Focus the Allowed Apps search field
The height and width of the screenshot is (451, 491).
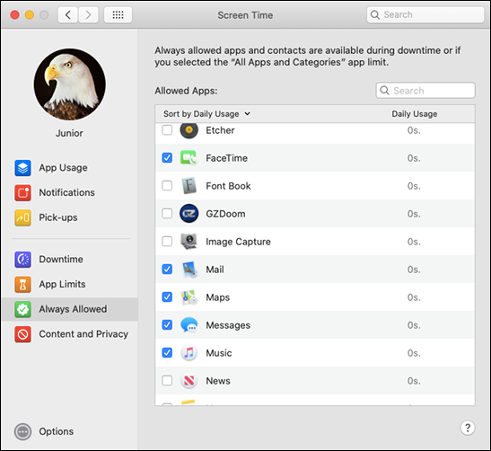(x=425, y=91)
